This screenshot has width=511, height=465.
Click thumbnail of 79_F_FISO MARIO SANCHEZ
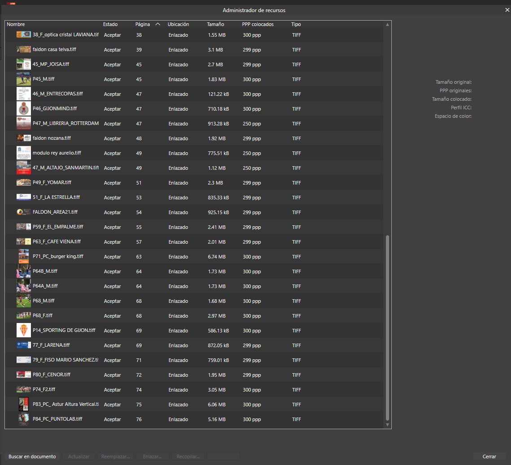click(23, 360)
